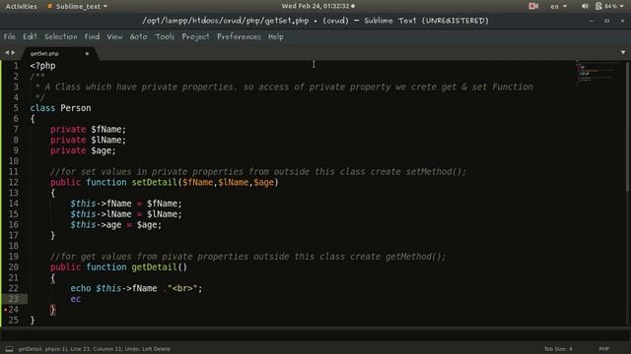Click the minimap code preview
The width and height of the screenshot is (631, 354).
click(x=596, y=73)
